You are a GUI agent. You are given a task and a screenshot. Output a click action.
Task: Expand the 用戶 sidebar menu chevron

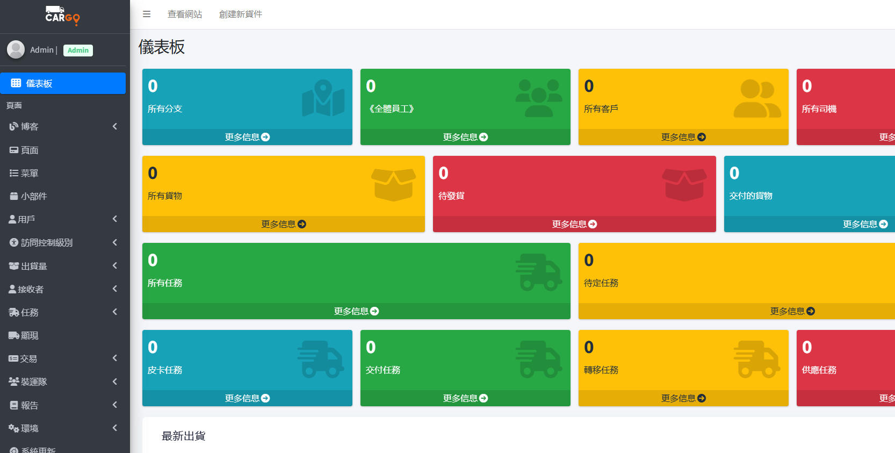(115, 219)
